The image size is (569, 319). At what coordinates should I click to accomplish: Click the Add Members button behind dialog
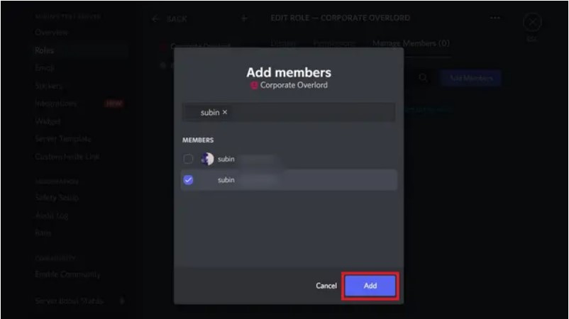point(471,78)
